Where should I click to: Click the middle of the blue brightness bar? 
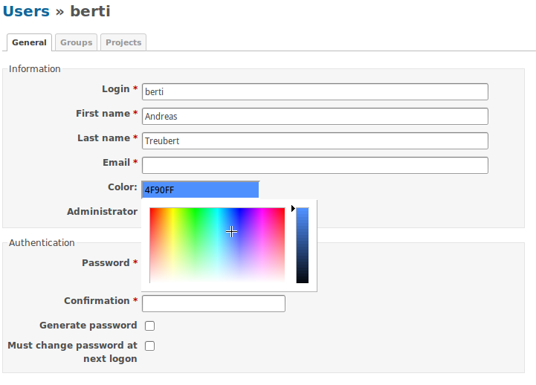pyautogui.click(x=302, y=245)
